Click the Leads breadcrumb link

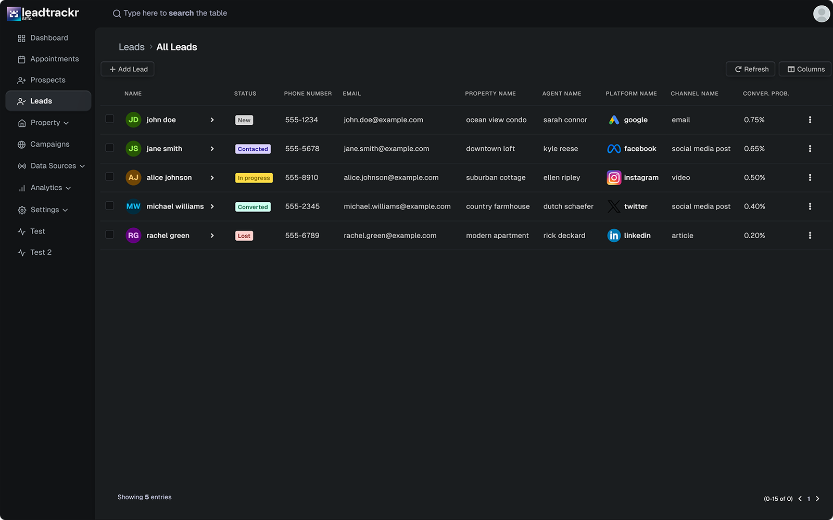pyautogui.click(x=131, y=47)
